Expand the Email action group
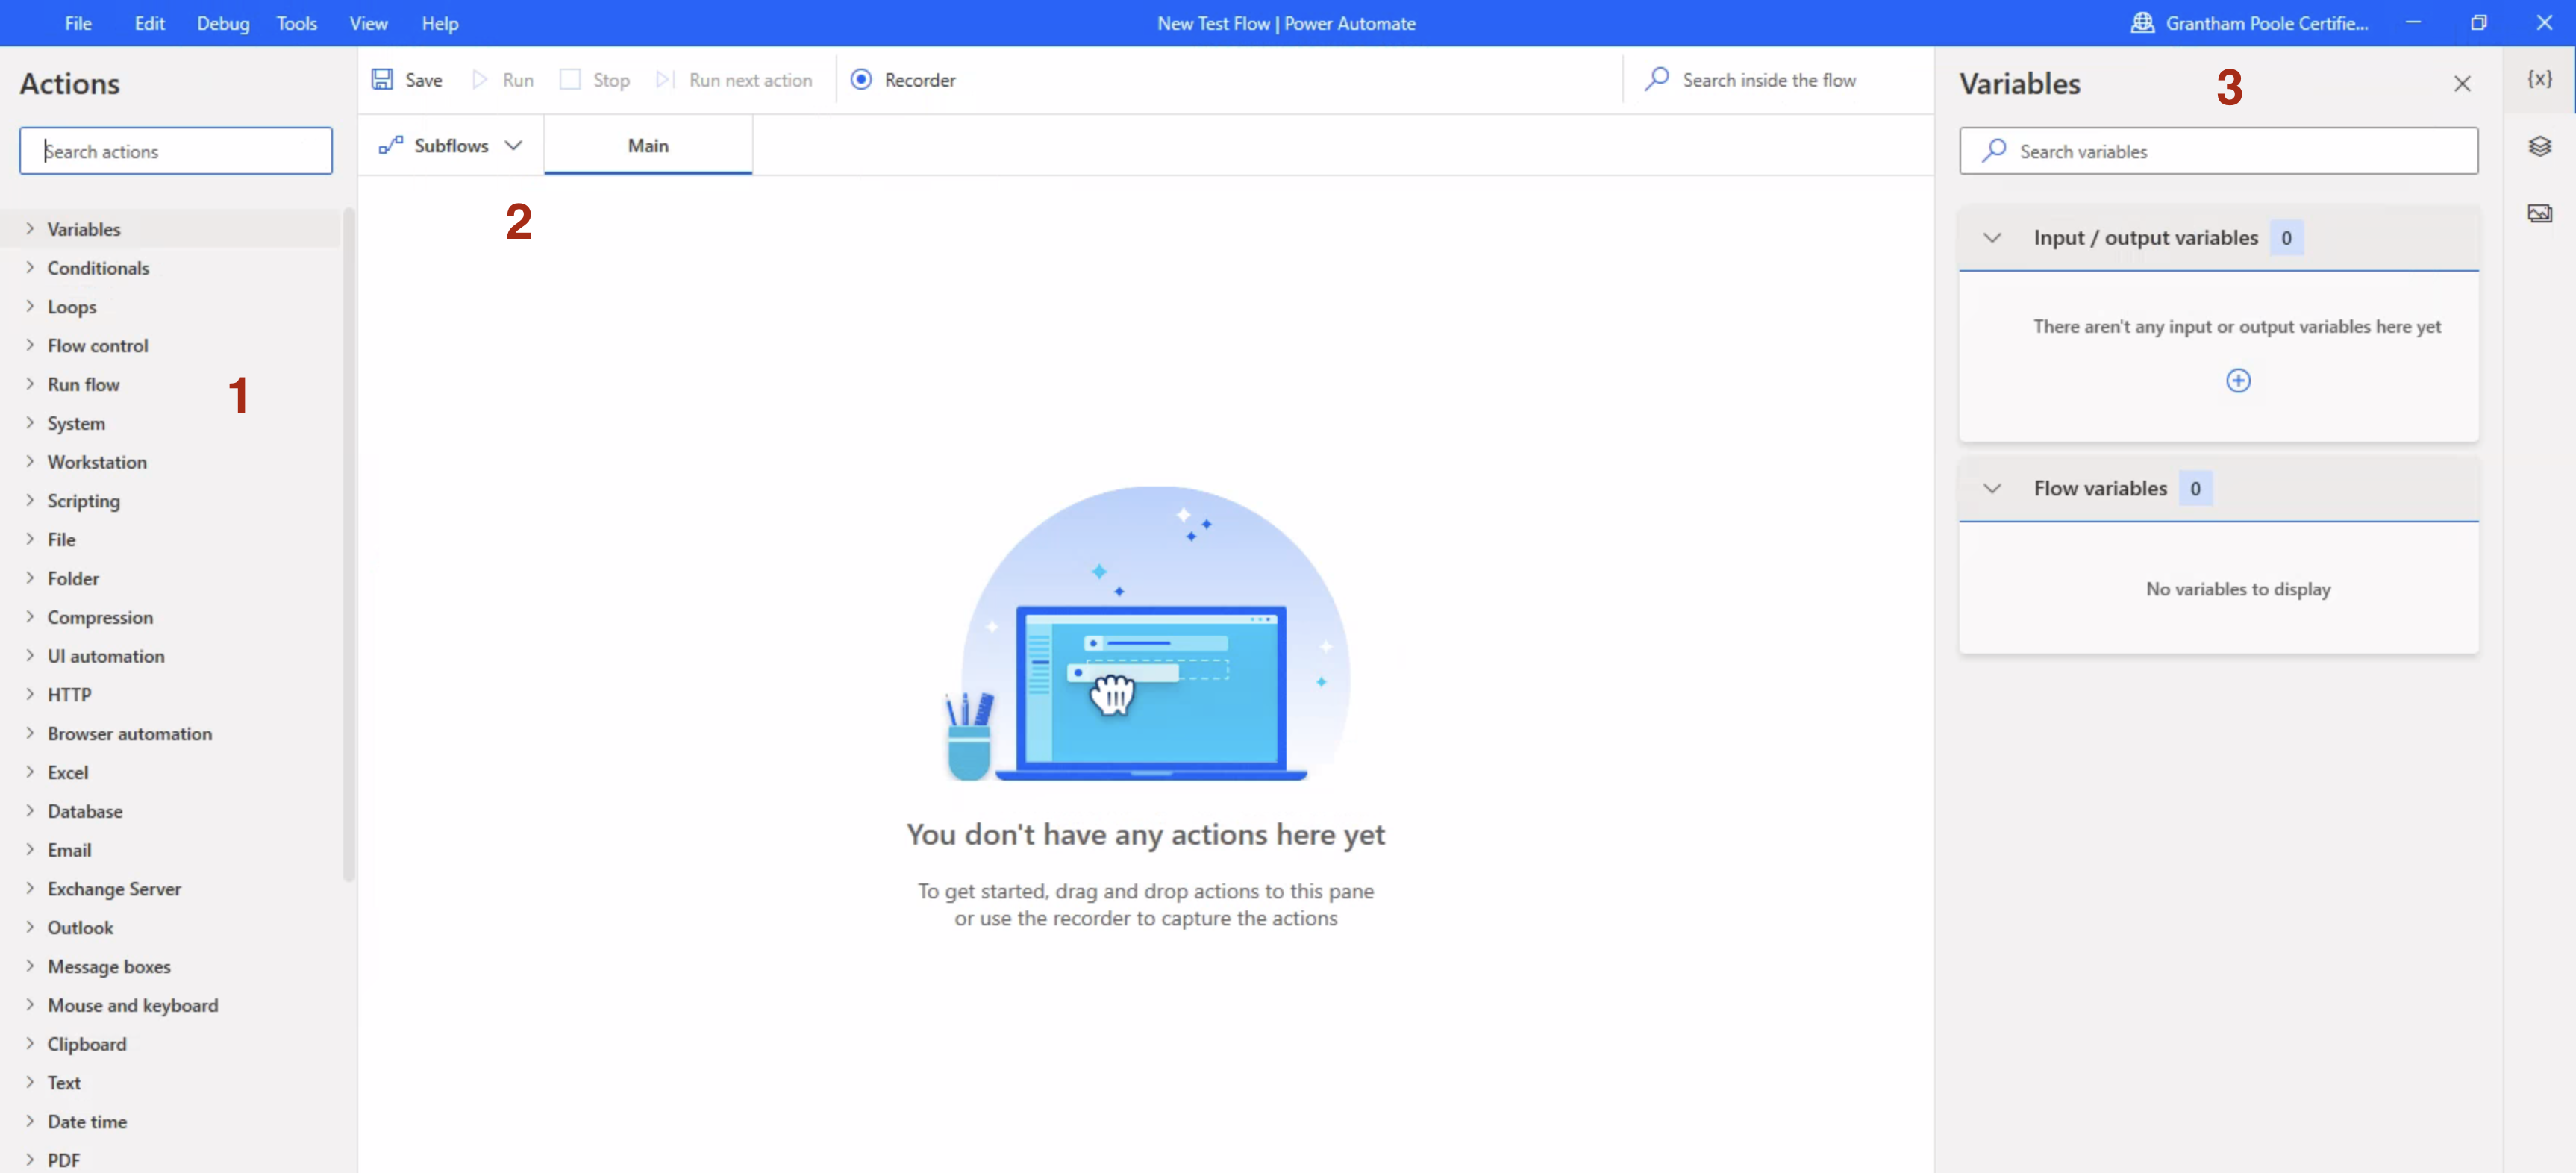This screenshot has width=2576, height=1173. pyautogui.click(x=30, y=849)
